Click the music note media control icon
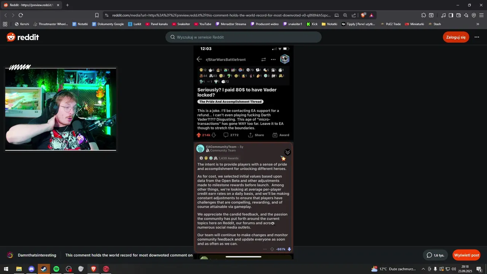The height and width of the screenshot is (274, 487). click(443, 15)
